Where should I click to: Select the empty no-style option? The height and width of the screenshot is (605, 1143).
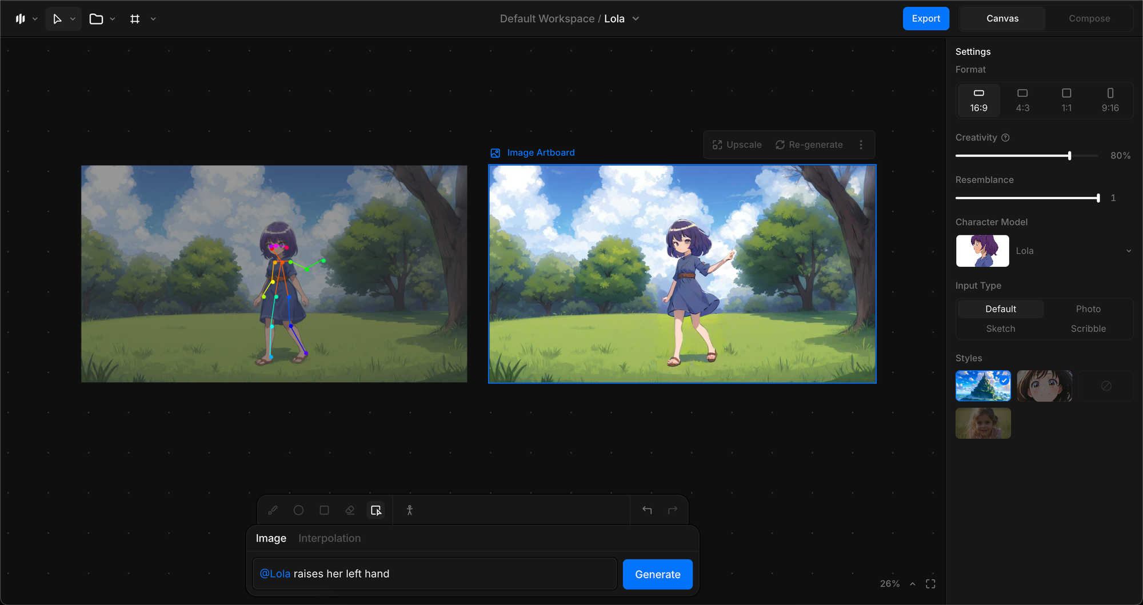click(x=1106, y=386)
